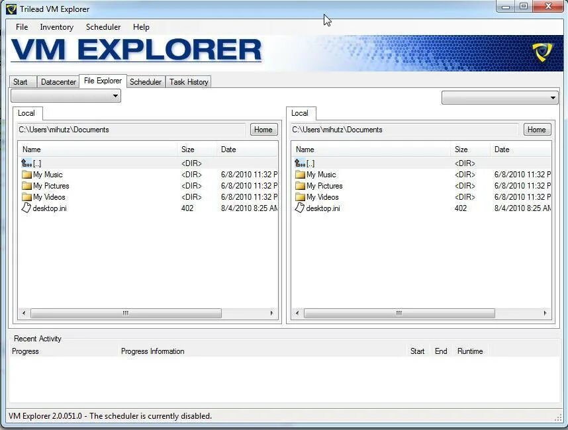Expand the left server dropdown
Image resolution: width=568 pixels, height=430 pixels.
pos(66,96)
